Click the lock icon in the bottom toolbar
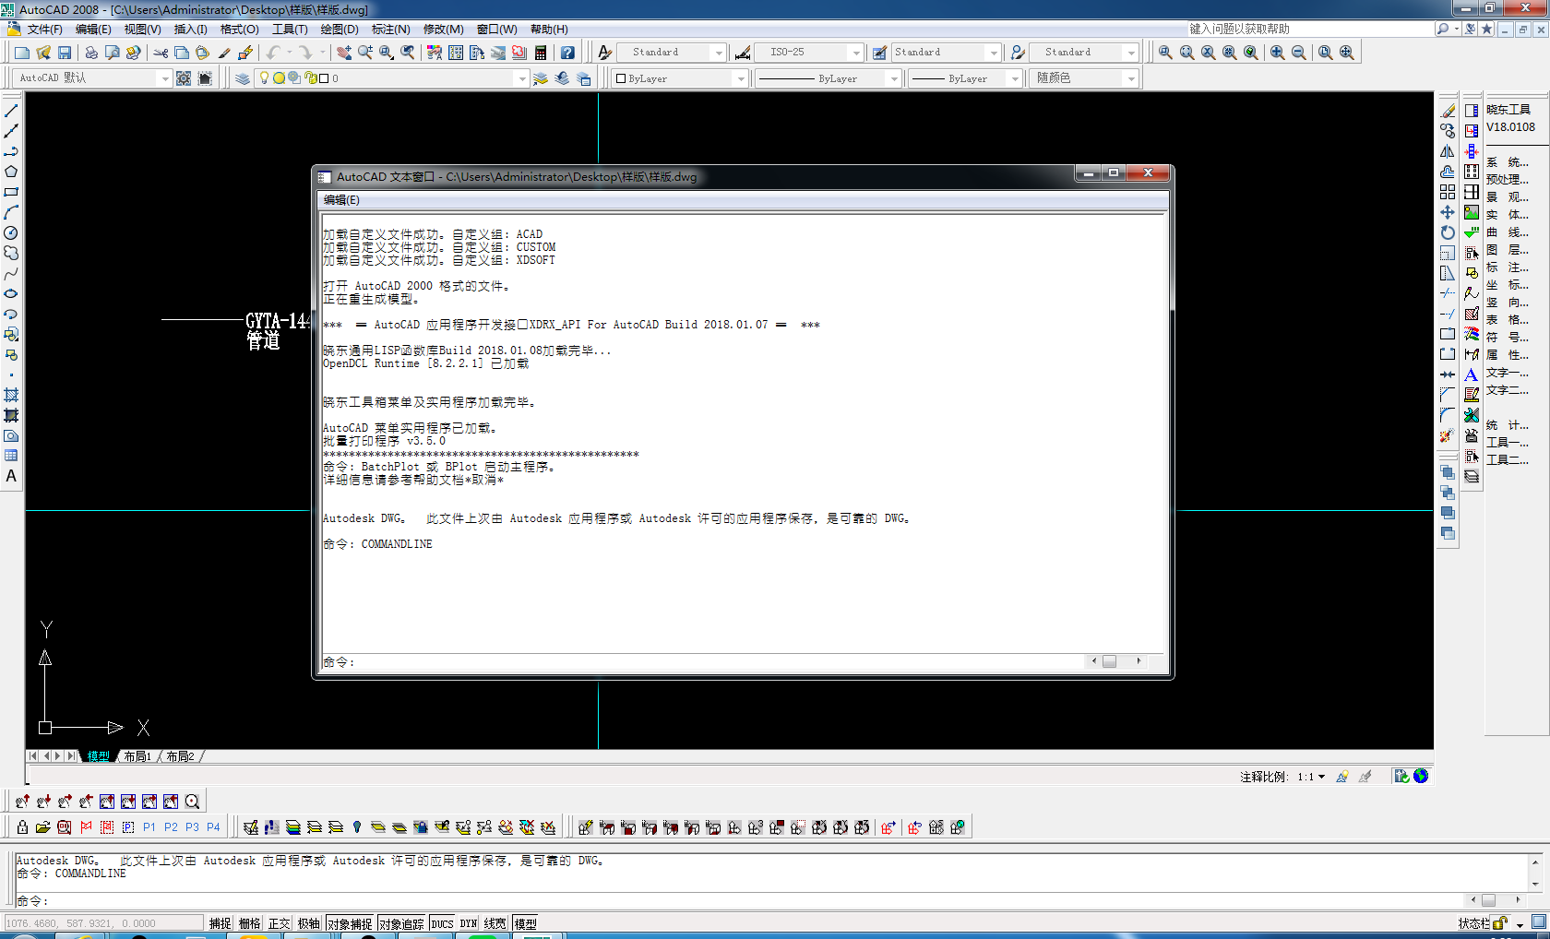 (22, 827)
